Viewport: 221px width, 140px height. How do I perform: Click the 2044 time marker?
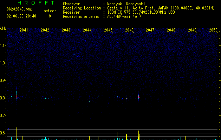(x=87, y=30)
